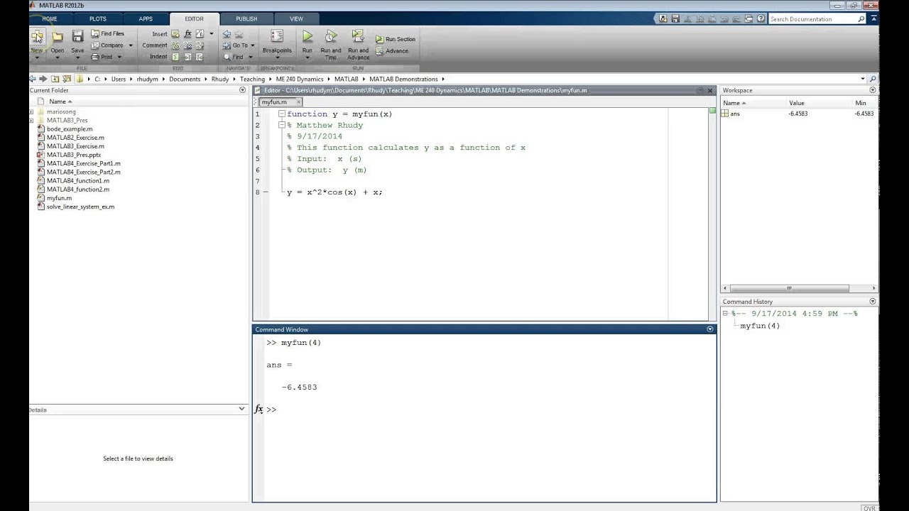
Task: Switch to the HOME ribbon tab
Action: point(49,18)
